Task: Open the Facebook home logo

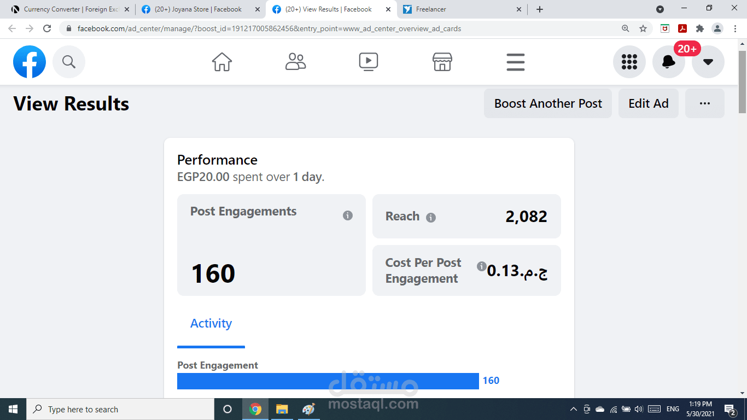Action: (x=30, y=62)
